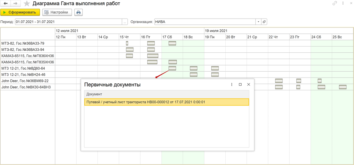
Task: Click the Период date range field
Action: (x=68, y=22)
